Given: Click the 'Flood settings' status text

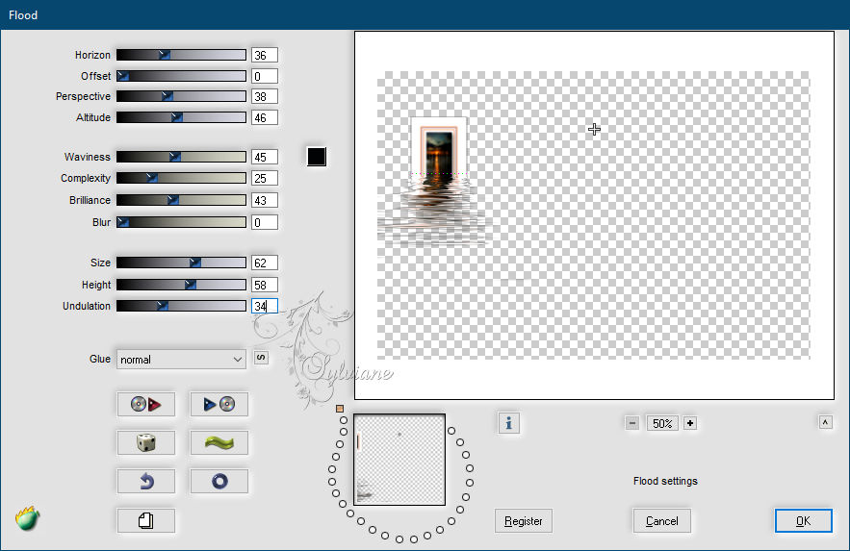Looking at the screenshot, I should [665, 481].
